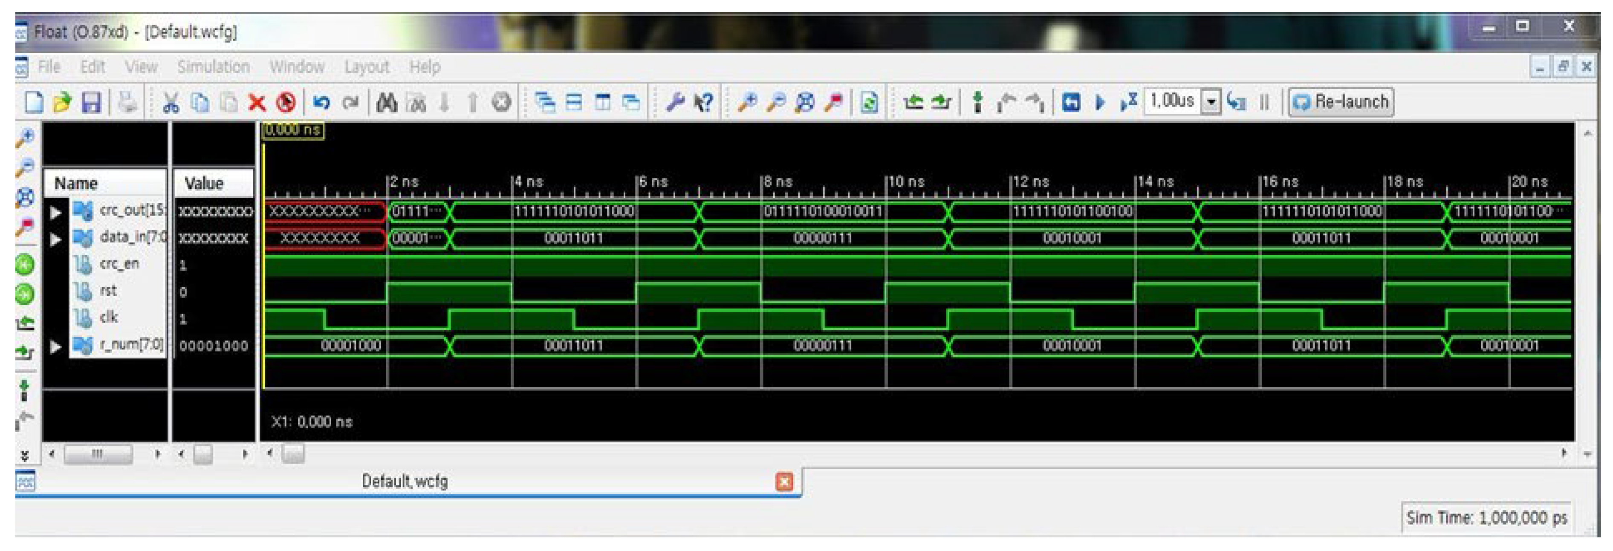
Task: Open the 1.00us run time dropdown
Action: [1211, 102]
